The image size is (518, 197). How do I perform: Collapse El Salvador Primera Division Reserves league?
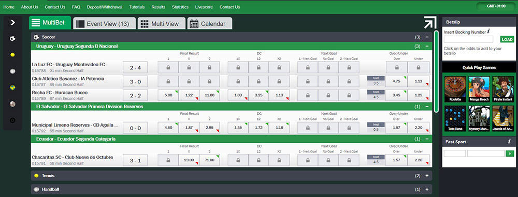pos(427,107)
